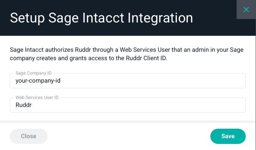The width and height of the screenshot is (256, 150).
Task: Click the footer area between Close and Save
Action: tap(129, 136)
